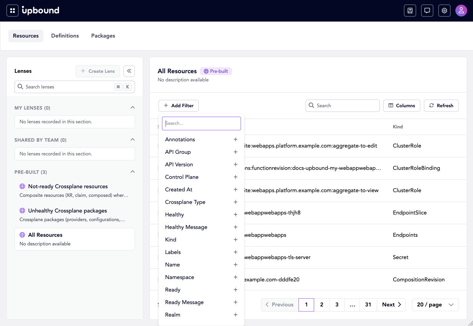
Task: Click the Upbound logo
Action: [41, 11]
